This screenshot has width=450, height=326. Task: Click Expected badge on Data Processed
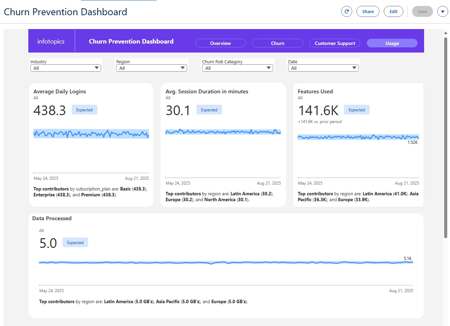[75, 243]
